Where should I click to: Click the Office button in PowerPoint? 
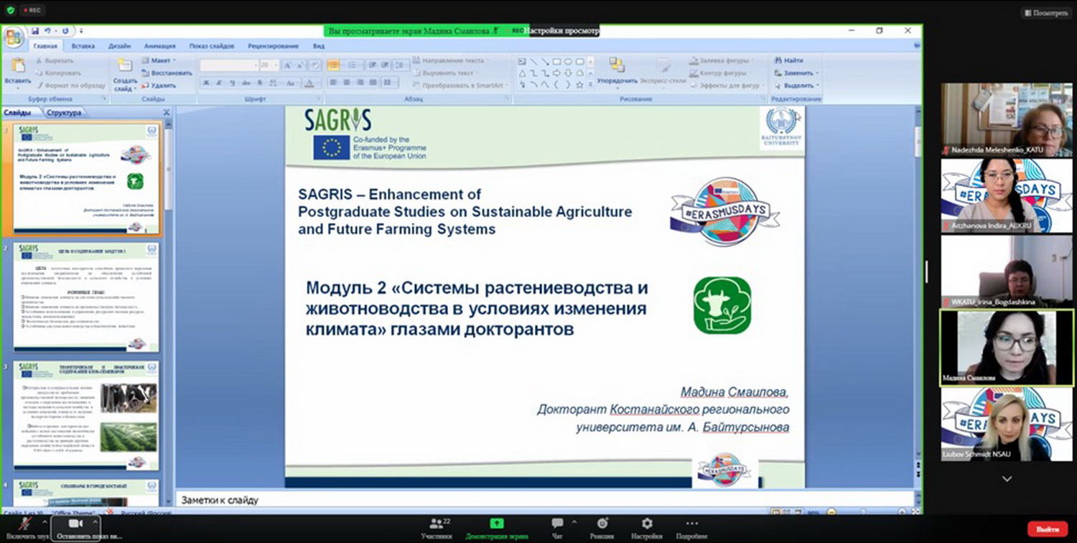pos(12,37)
